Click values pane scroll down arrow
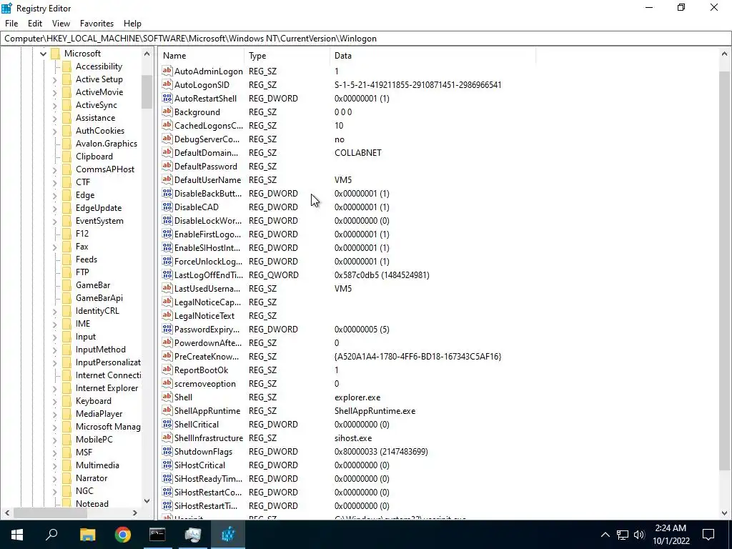Image resolution: width=732 pixels, height=549 pixels. (x=725, y=513)
